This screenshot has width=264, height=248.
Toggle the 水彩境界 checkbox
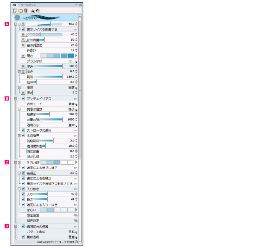(23, 135)
